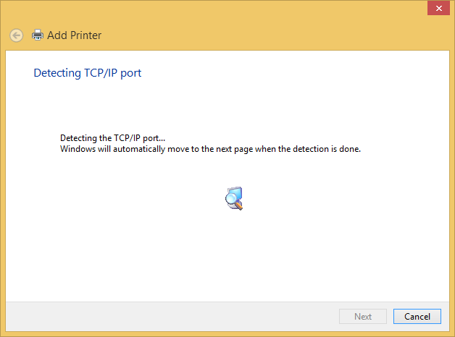Viewport: 455px width, 337px height.
Task: Select the small printer glyph in the title bar
Action: 38,35
